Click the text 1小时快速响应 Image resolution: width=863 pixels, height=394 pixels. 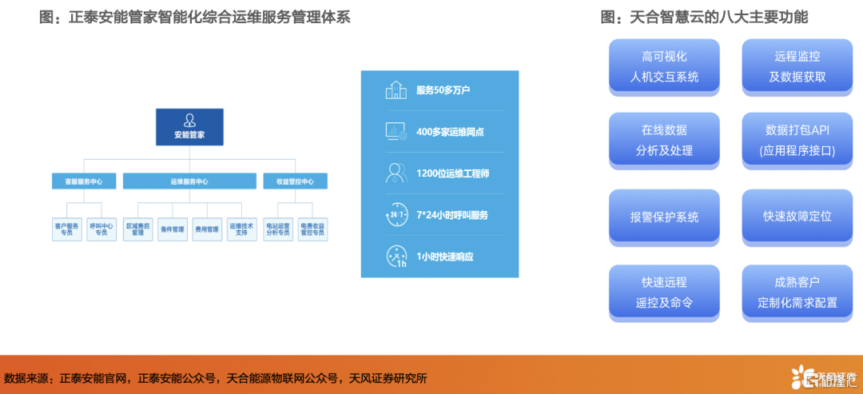[x=445, y=257]
